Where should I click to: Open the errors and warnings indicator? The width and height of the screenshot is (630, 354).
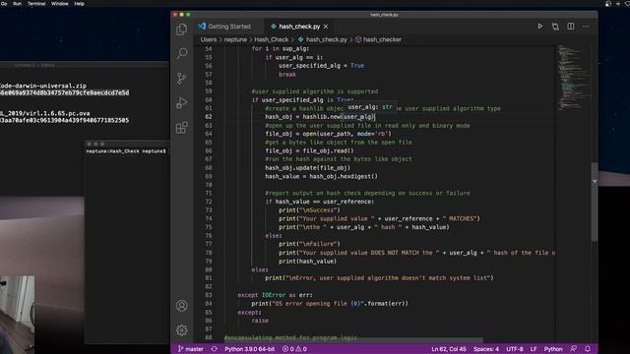click(x=294, y=349)
